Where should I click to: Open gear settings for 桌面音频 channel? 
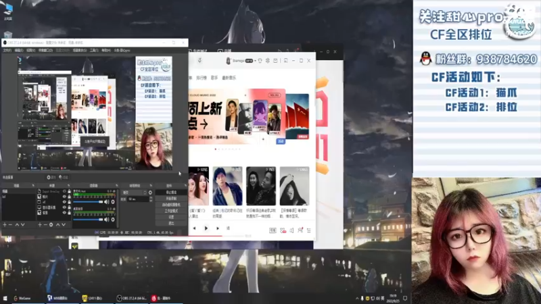coord(113,220)
